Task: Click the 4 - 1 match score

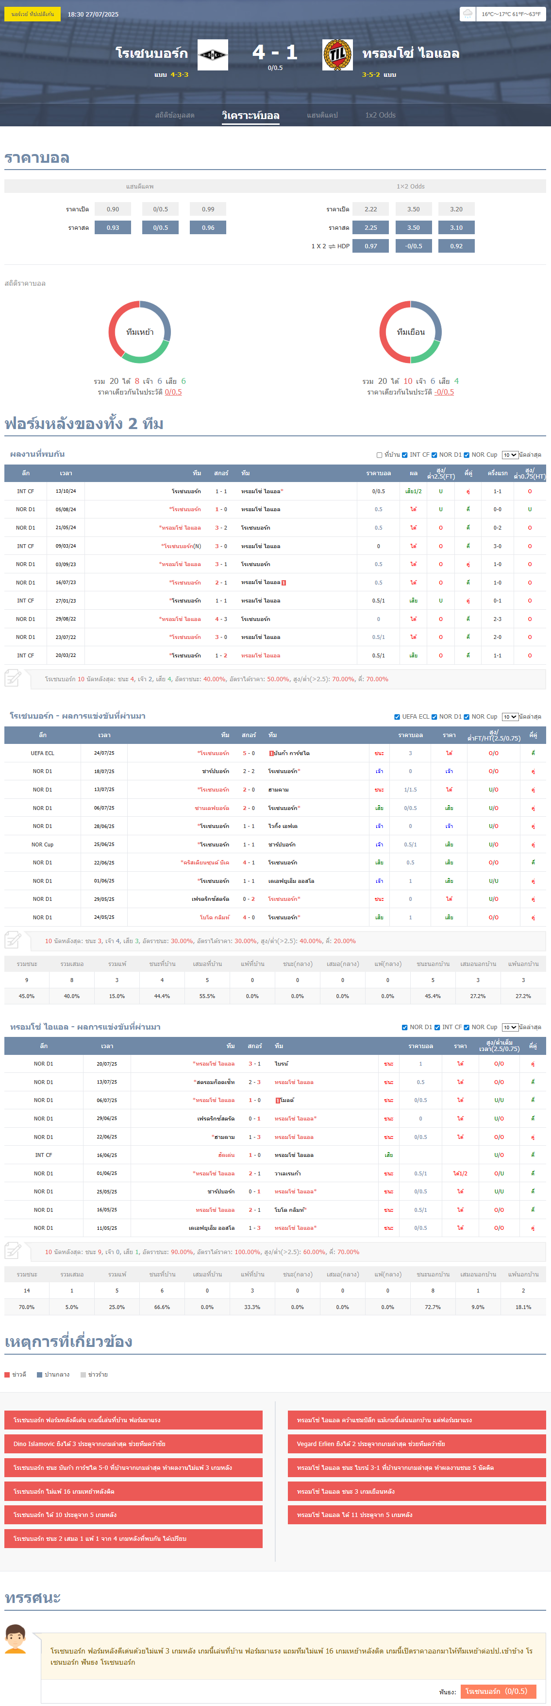Action: (275, 52)
